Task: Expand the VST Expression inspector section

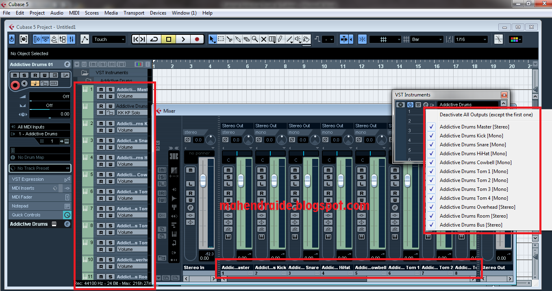Action: [x=40, y=179]
